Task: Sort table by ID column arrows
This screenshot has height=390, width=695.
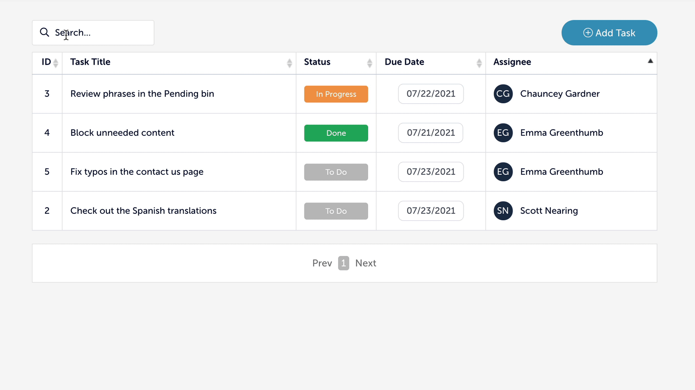Action: 56,63
